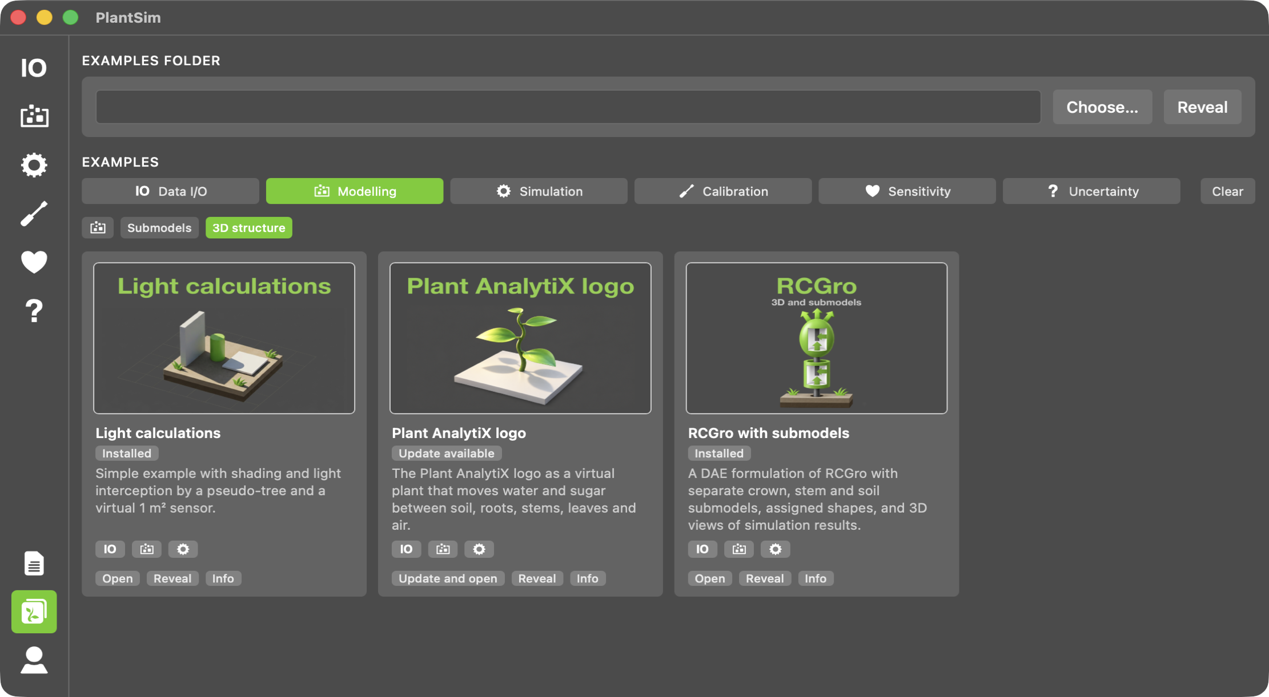Show Info for Light calculations
The height and width of the screenshot is (697, 1269).
tap(223, 578)
